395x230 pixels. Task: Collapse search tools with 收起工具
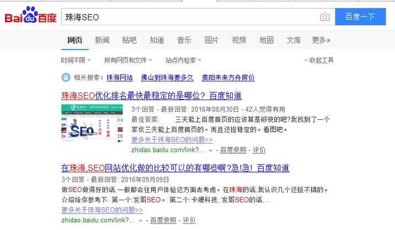[319, 60]
